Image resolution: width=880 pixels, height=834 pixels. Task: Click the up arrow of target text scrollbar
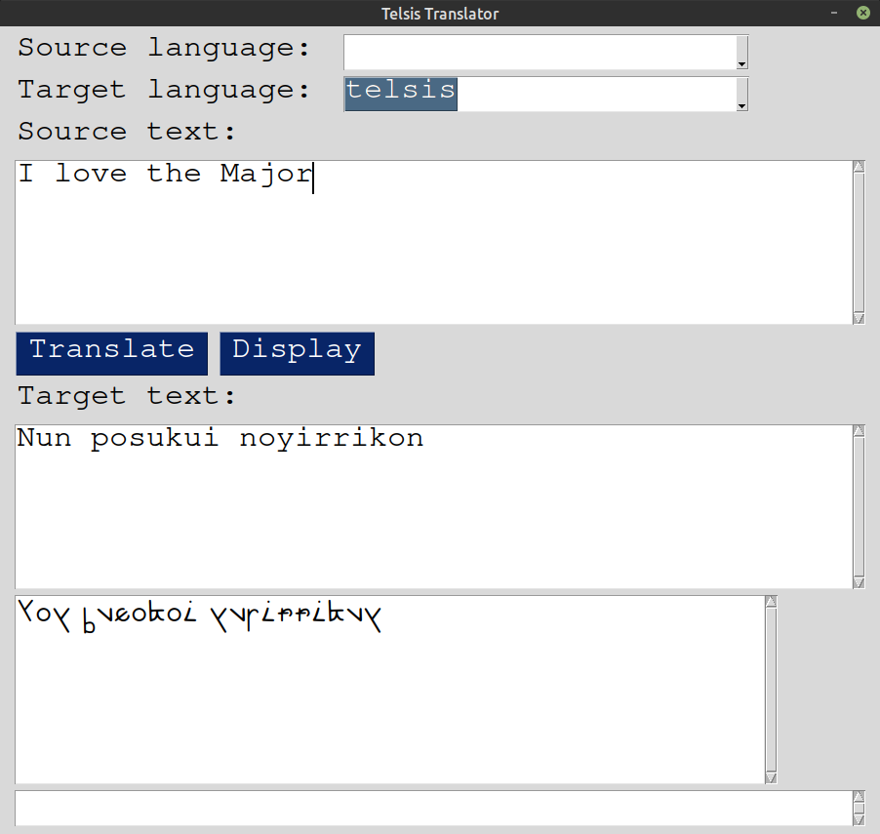click(859, 429)
